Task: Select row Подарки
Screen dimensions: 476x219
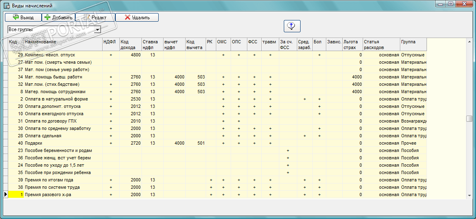Action: click(217, 143)
